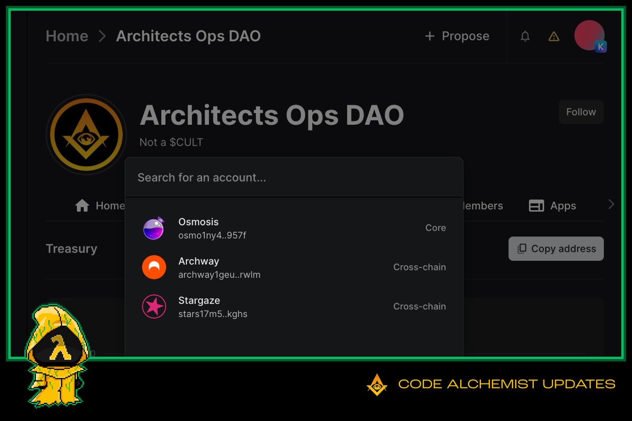Switch to the Apps tab
The image size is (632, 421).
[552, 206]
